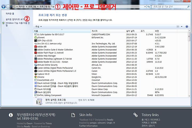192x128 pixels.
Task: Sort list by 게시자 column header
Action: tap(108, 31)
